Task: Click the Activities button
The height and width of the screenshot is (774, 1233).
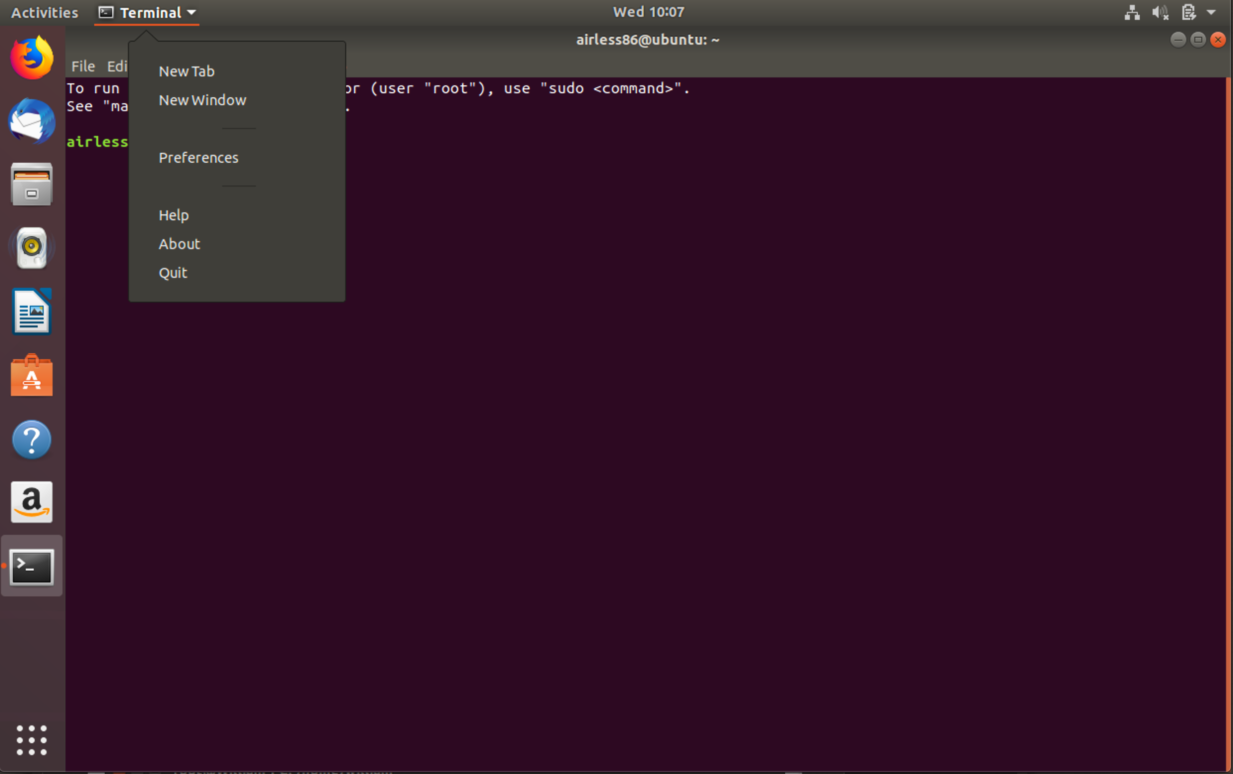Action: pyautogui.click(x=45, y=12)
